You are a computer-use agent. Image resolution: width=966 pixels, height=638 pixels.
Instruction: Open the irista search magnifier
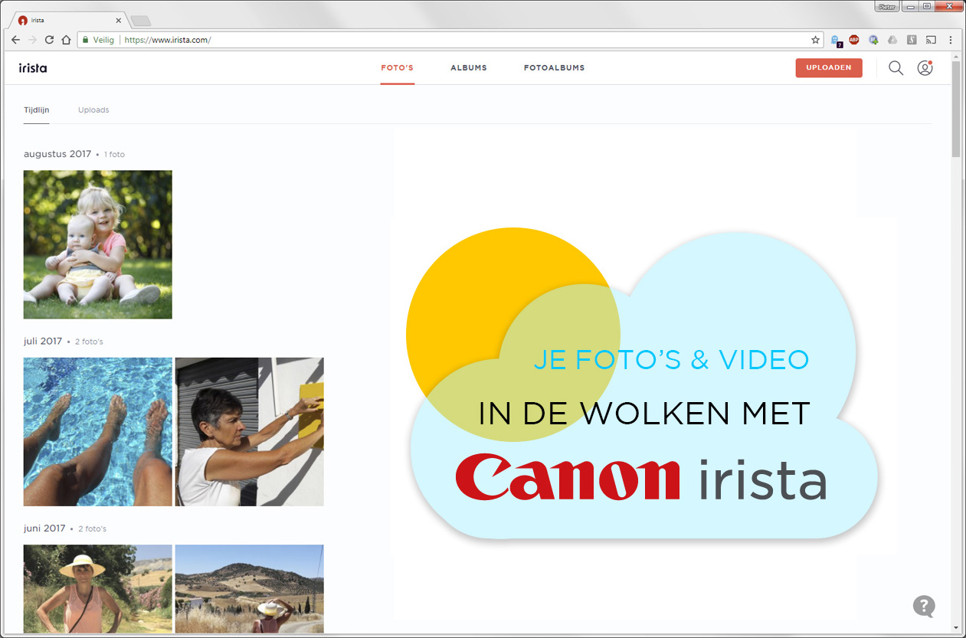896,68
